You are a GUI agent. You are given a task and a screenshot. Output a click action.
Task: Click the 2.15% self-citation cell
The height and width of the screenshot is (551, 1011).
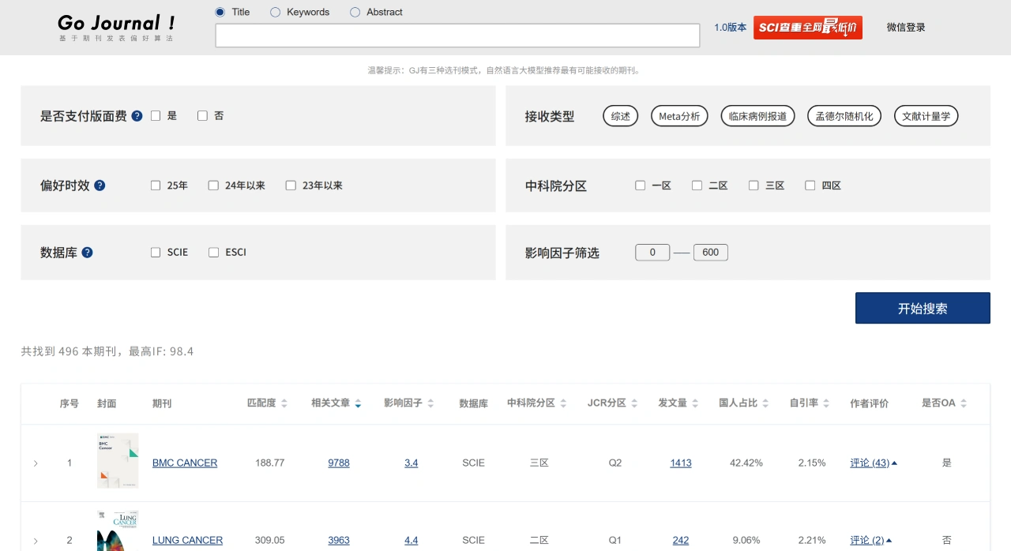[x=812, y=463]
